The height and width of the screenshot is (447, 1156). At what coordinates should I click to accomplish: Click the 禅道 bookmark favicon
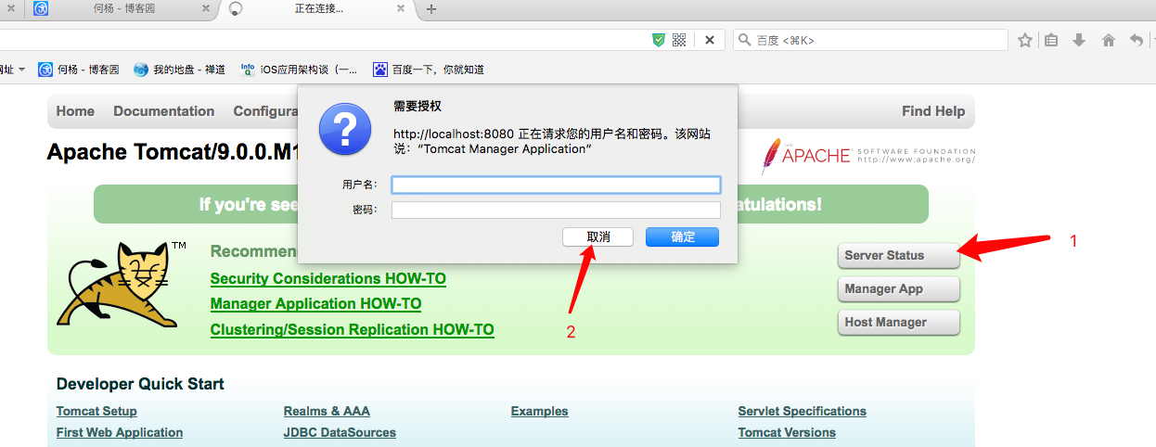141,70
